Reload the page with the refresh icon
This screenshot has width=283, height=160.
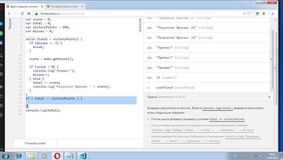(x=22, y=14)
